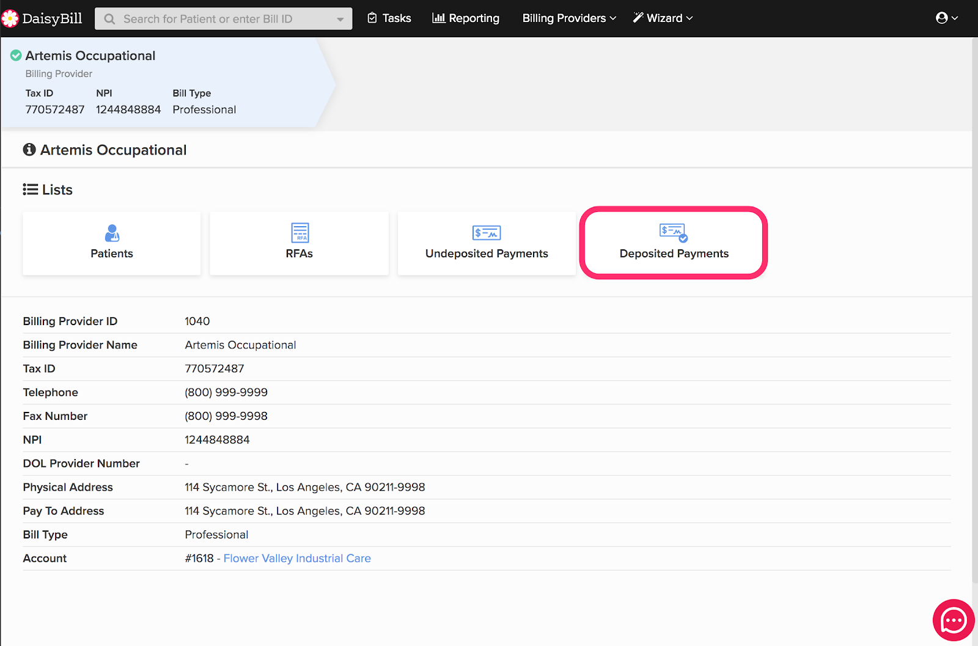
Task: Select Billing Provider ID value 1040
Action: point(197,321)
